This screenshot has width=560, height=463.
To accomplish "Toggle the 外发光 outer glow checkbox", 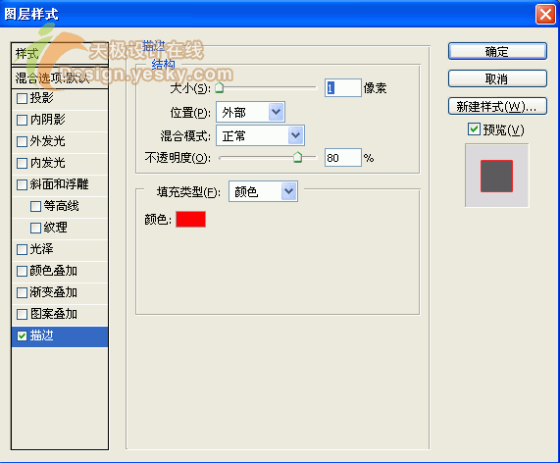I will tap(22, 141).
